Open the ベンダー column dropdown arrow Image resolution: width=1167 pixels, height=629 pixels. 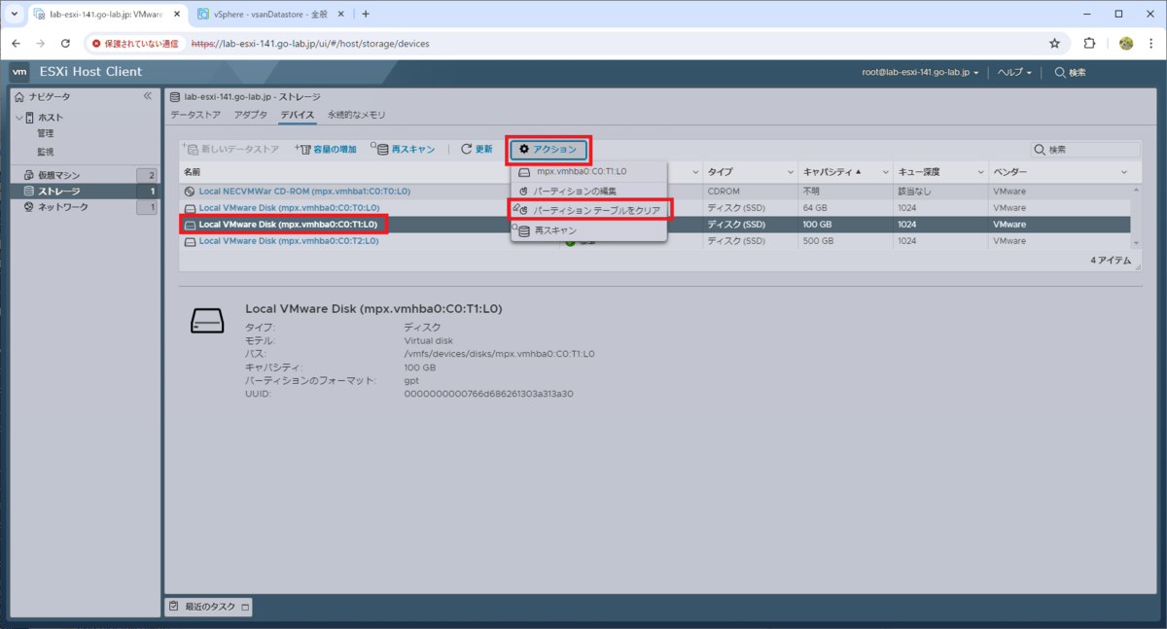(1123, 171)
